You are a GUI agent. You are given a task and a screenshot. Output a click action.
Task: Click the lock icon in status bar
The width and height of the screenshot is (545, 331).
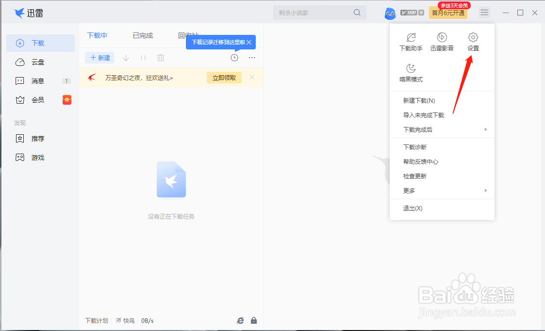254,321
